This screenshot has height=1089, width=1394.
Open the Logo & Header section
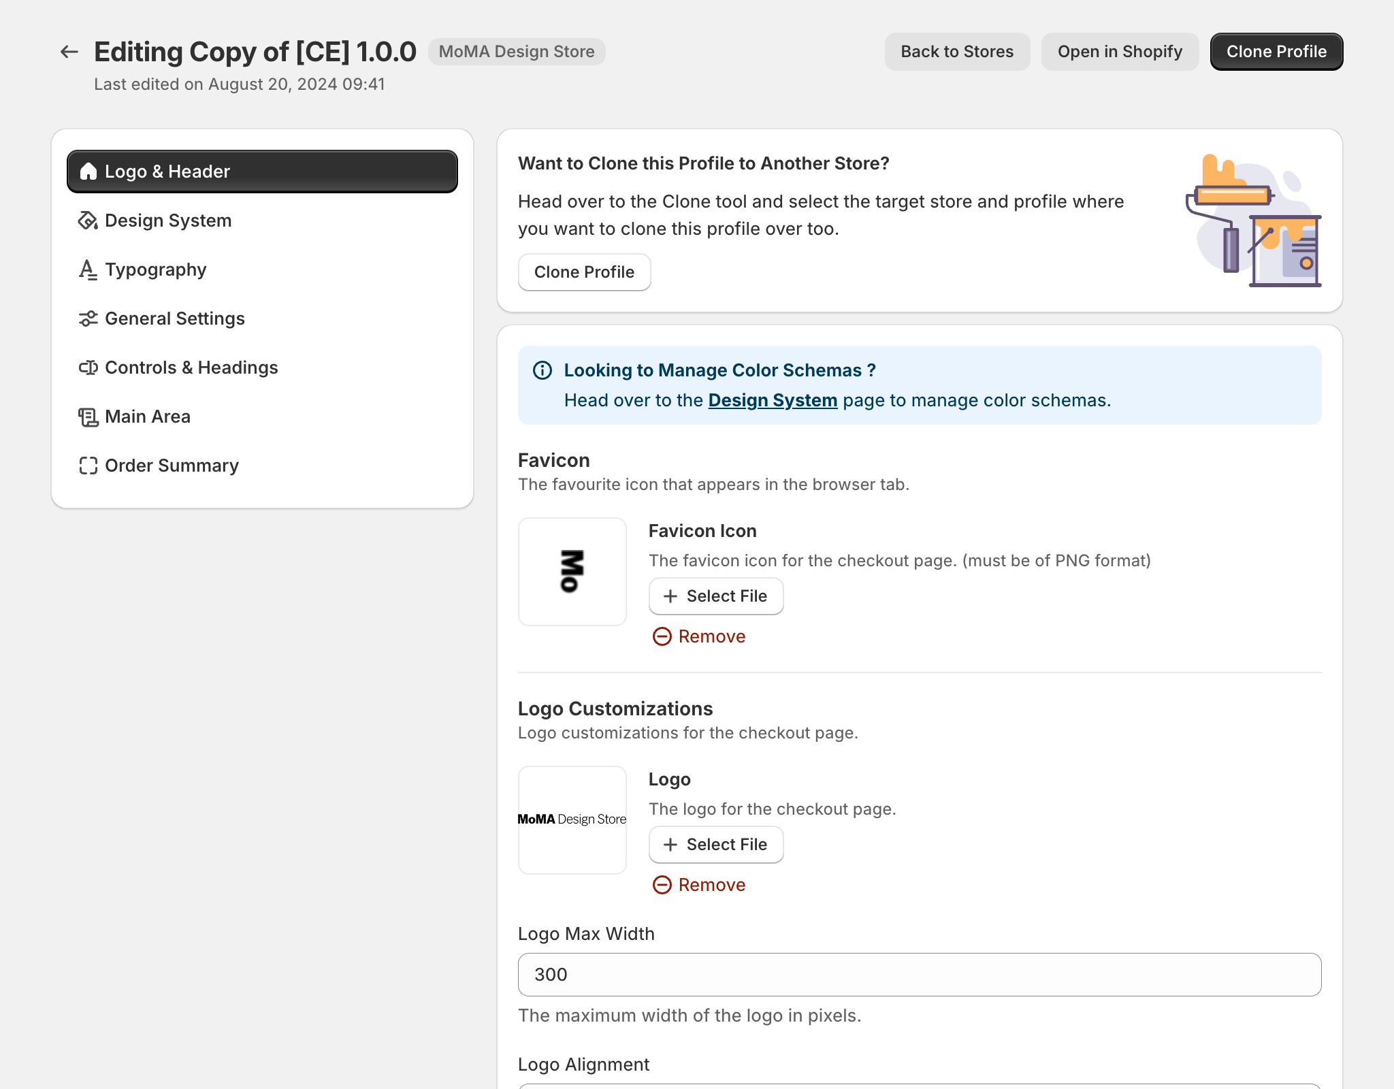point(262,172)
